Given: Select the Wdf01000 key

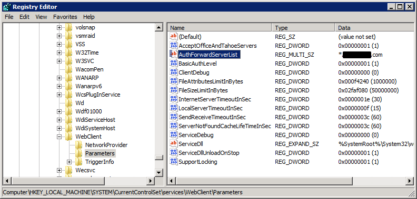Looking at the screenshot, I should tap(88, 111).
